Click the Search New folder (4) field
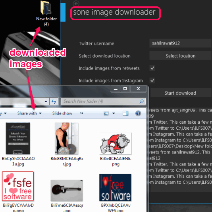This screenshot has height=212, width=212. tap(101, 101)
